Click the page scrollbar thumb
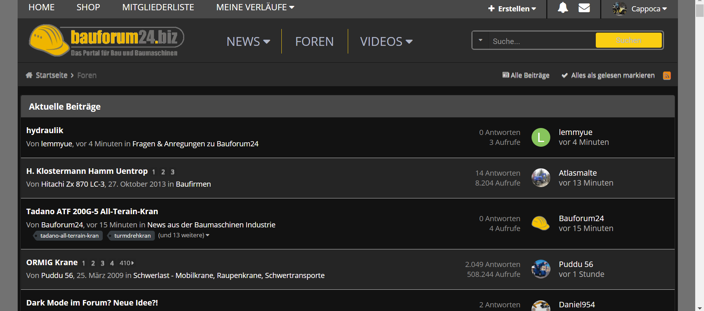 (700, 11)
